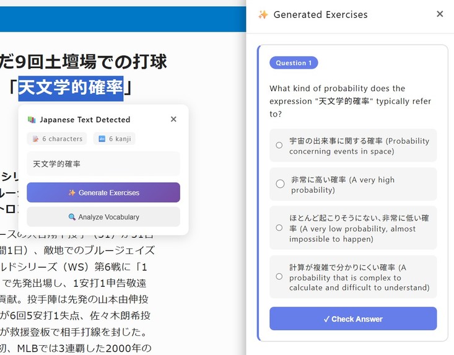Click headline text だ9回土壇場での打球
454x355 pixels.
coord(84,62)
